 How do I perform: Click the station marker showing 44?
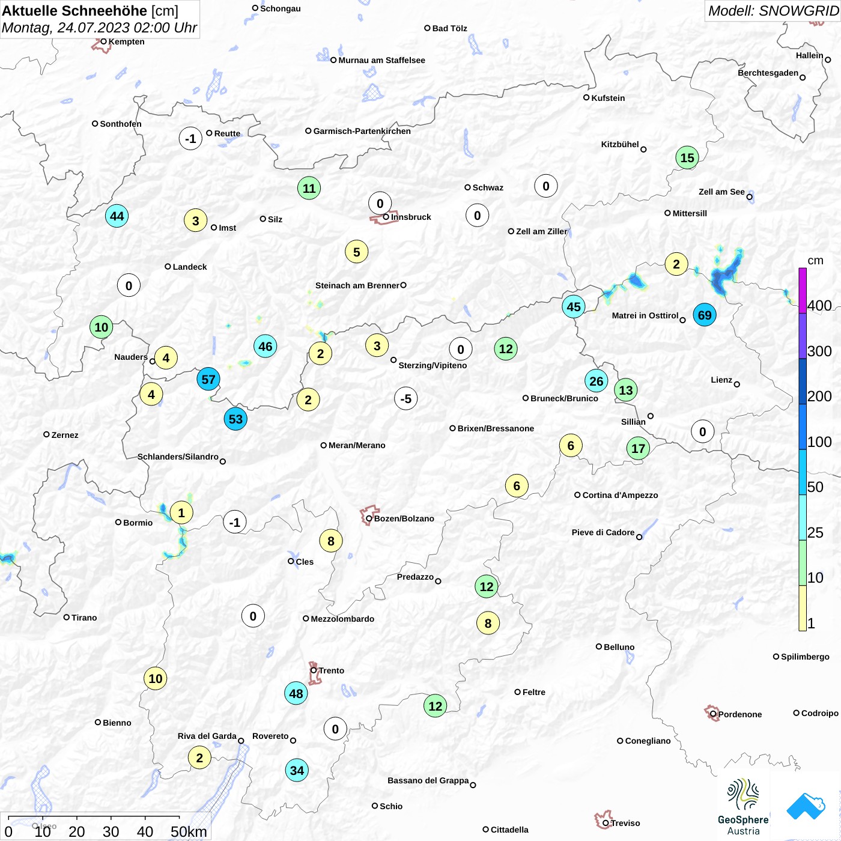(x=117, y=216)
